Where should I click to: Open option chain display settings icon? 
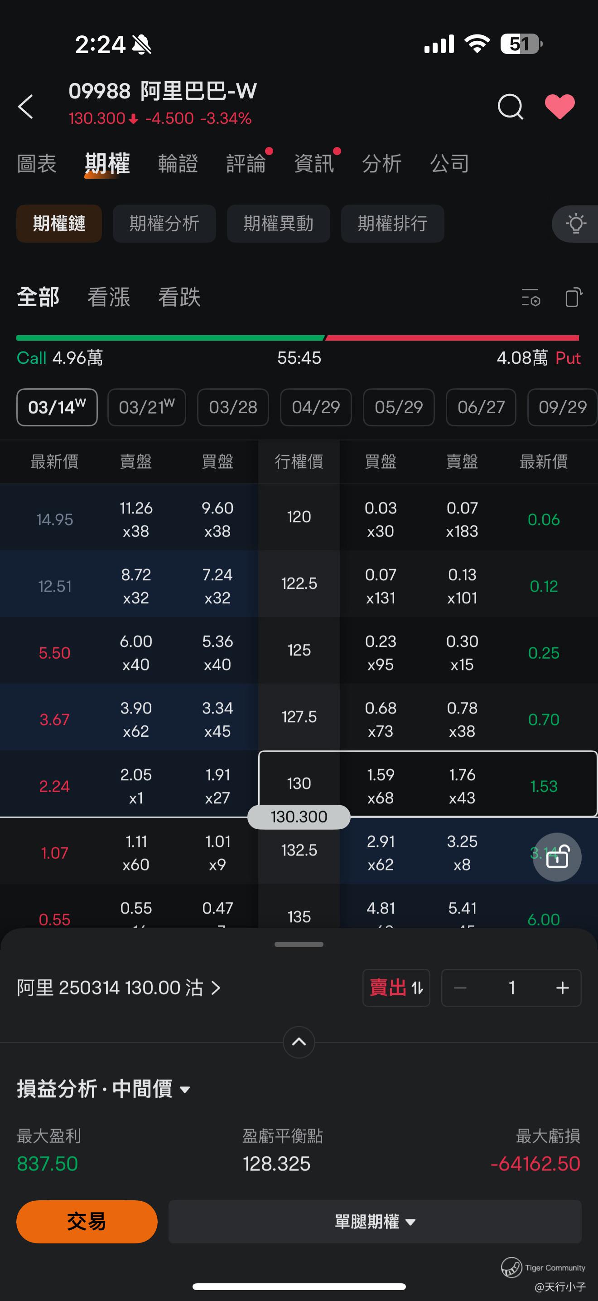tap(530, 297)
